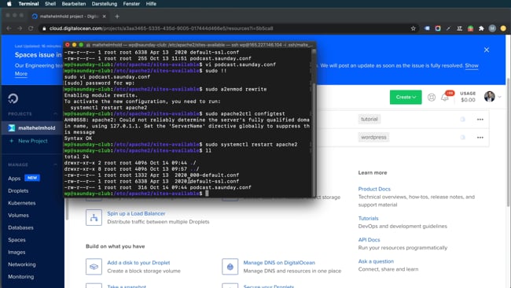Close the maltehelmhold project browser tab
511x288 pixels.
tap(105, 17)
